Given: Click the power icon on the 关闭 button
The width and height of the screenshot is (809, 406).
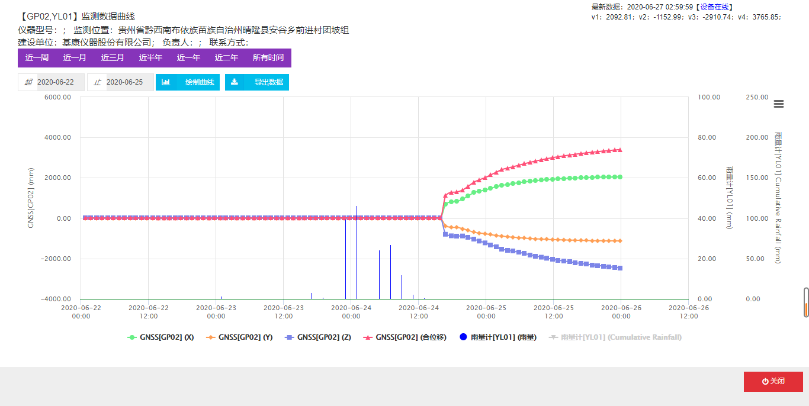Looking at the screenshot, I should click(765, 381).
